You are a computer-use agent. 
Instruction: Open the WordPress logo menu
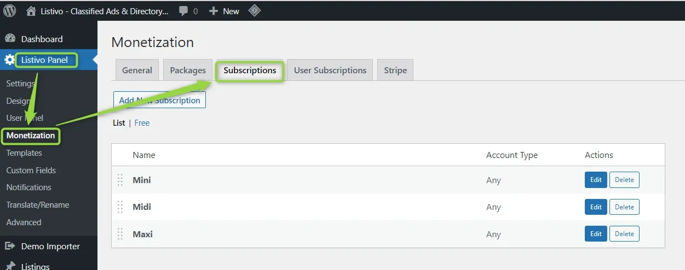(10, 10)
